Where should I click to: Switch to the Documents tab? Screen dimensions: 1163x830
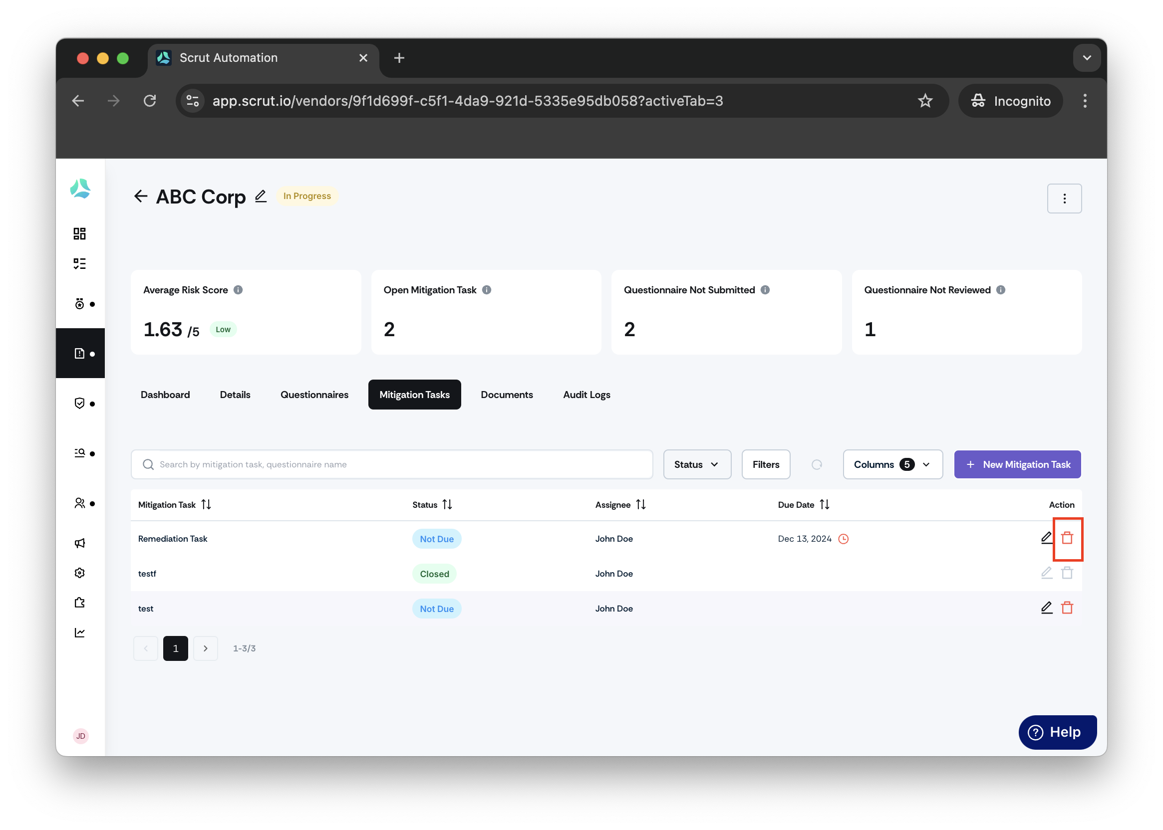coord(507,395)
